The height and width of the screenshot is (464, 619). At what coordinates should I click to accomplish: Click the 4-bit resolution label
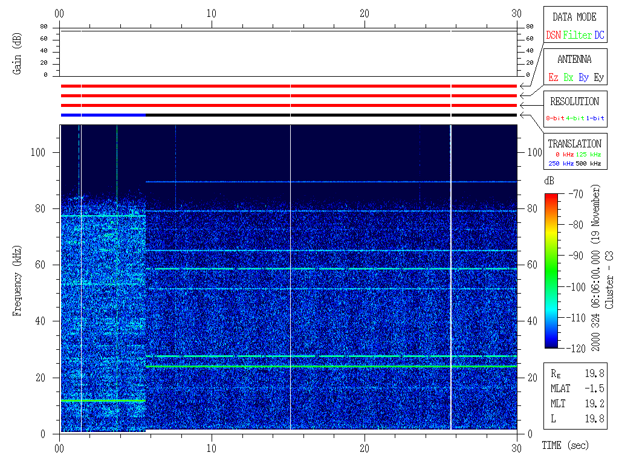(576, 118)
